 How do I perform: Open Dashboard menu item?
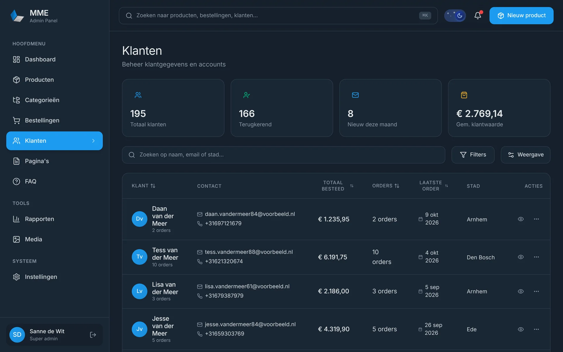pos(55,60)
